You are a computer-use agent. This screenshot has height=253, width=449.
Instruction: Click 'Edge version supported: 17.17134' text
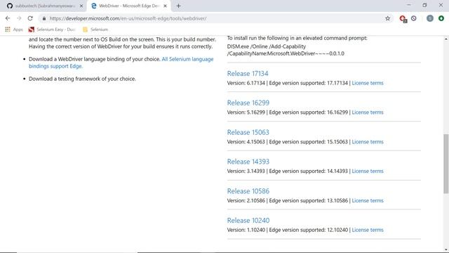pyautogui.click(x=309, y=83)
